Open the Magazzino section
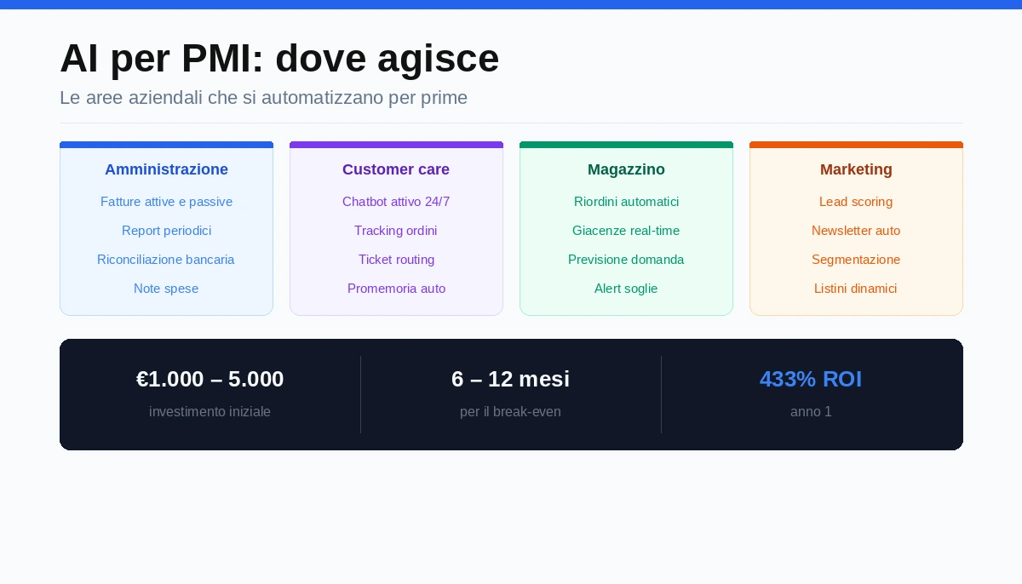The height and width of the screenshot is (584, 1022). pyautogui.click(x=626, y=169)
